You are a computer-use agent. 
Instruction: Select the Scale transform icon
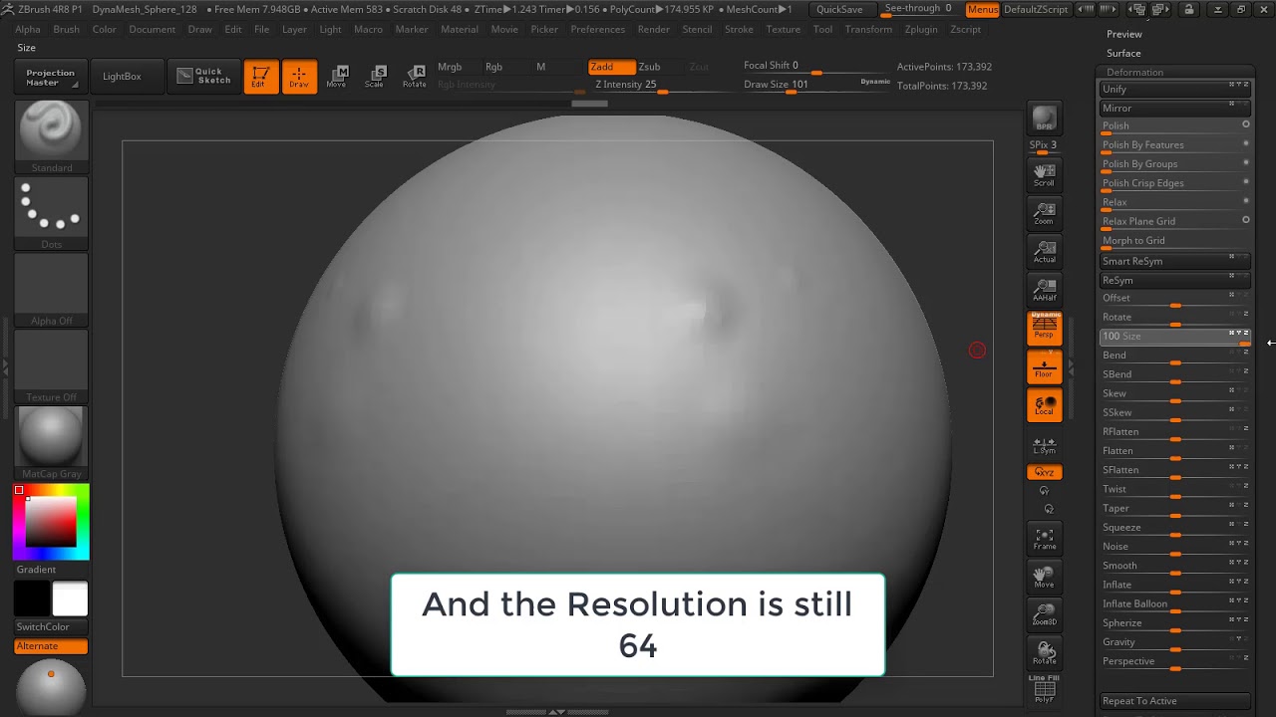[374, 77]
